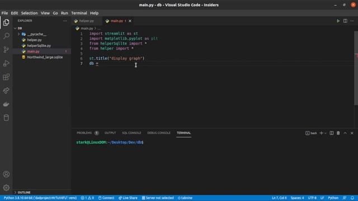Open the Terminal menu

79,13
